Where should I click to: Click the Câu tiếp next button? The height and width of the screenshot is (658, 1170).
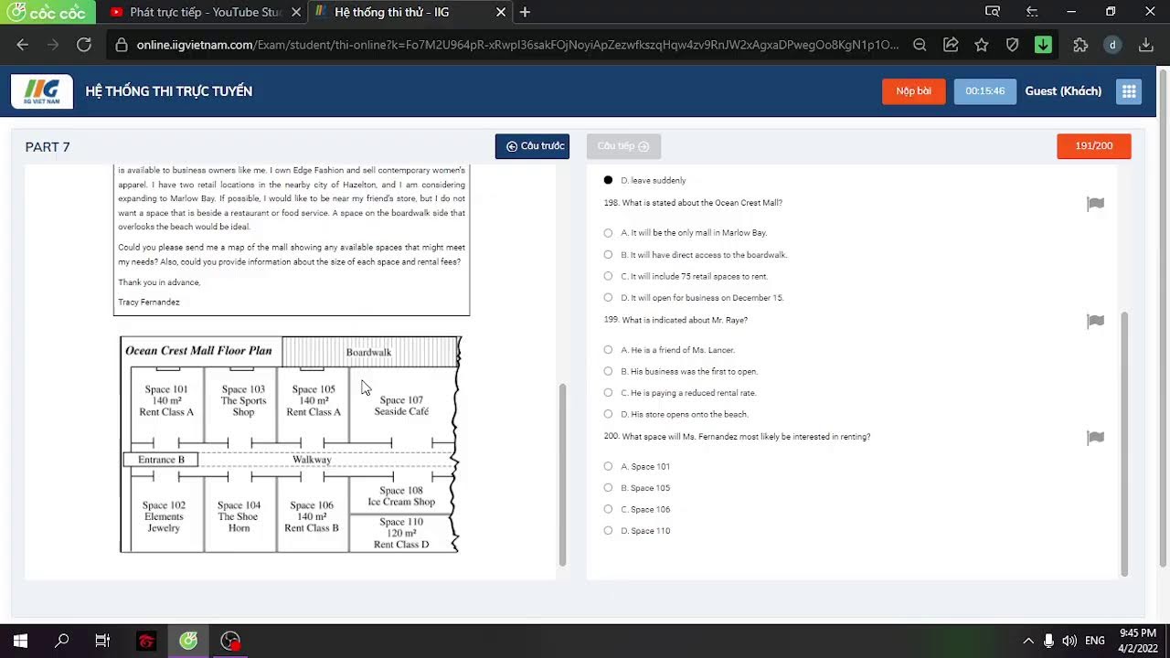coord(623,146)
